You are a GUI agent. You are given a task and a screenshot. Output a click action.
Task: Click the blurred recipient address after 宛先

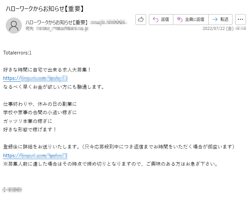pos(62,29)
